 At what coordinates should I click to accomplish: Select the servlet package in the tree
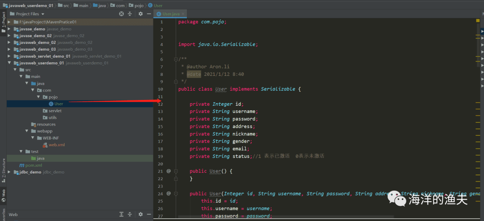[x=52, y=111]
